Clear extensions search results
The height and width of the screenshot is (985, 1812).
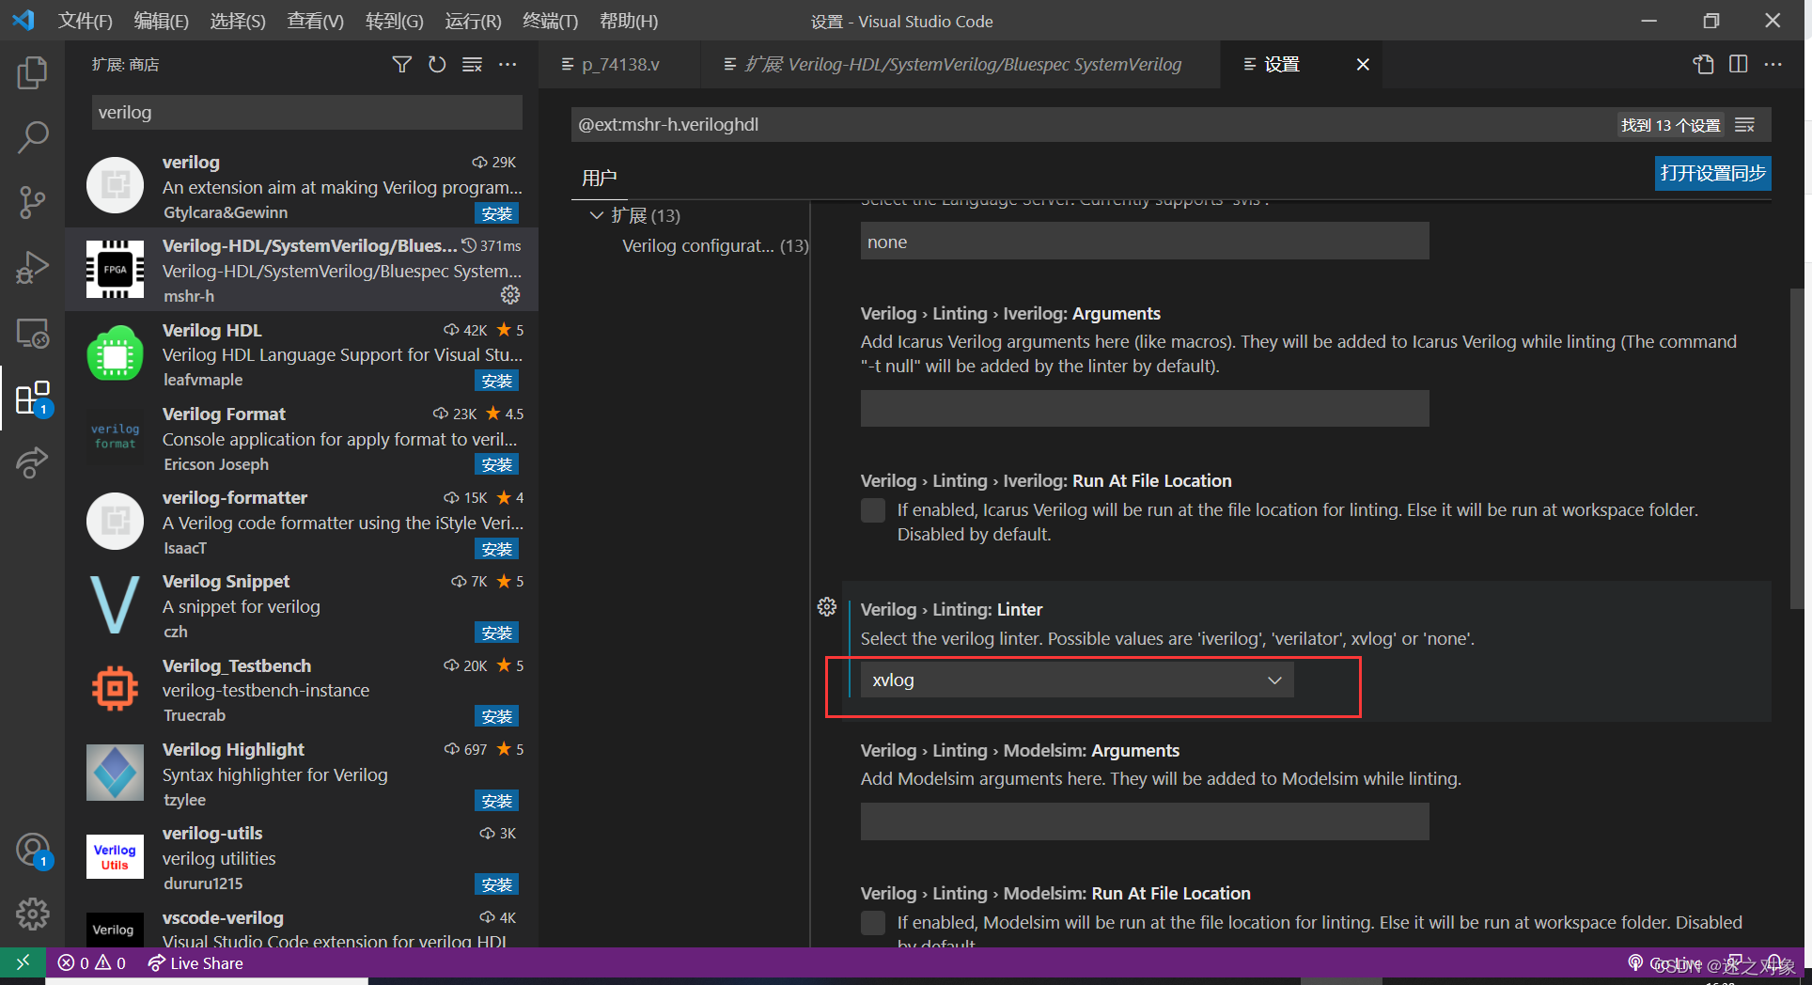pos(472,64)
